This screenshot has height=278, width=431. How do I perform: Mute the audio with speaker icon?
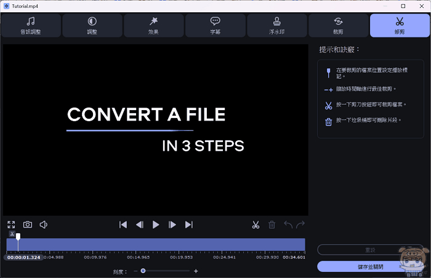click(44, 225)
